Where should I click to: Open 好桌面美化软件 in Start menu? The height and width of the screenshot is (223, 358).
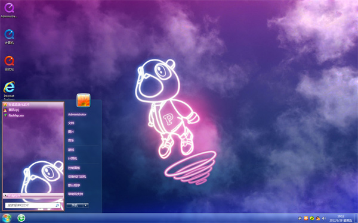click(33, 105)
